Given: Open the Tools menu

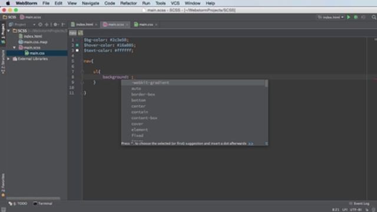Looking at the screenshot, I should click(160, 3).
